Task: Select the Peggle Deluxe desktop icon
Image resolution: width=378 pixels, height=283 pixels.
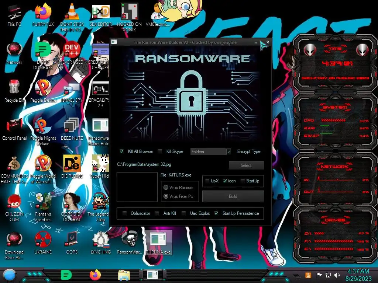Action: click(43, 91)
